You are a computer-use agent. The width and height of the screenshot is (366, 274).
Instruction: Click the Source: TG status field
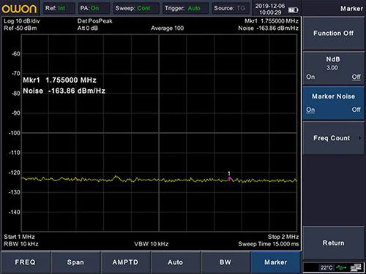pos(230,8)
